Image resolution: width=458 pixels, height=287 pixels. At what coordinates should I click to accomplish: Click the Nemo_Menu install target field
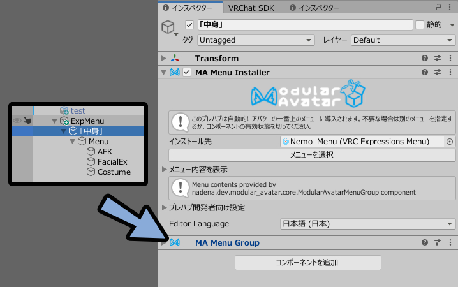coord(362,142)
